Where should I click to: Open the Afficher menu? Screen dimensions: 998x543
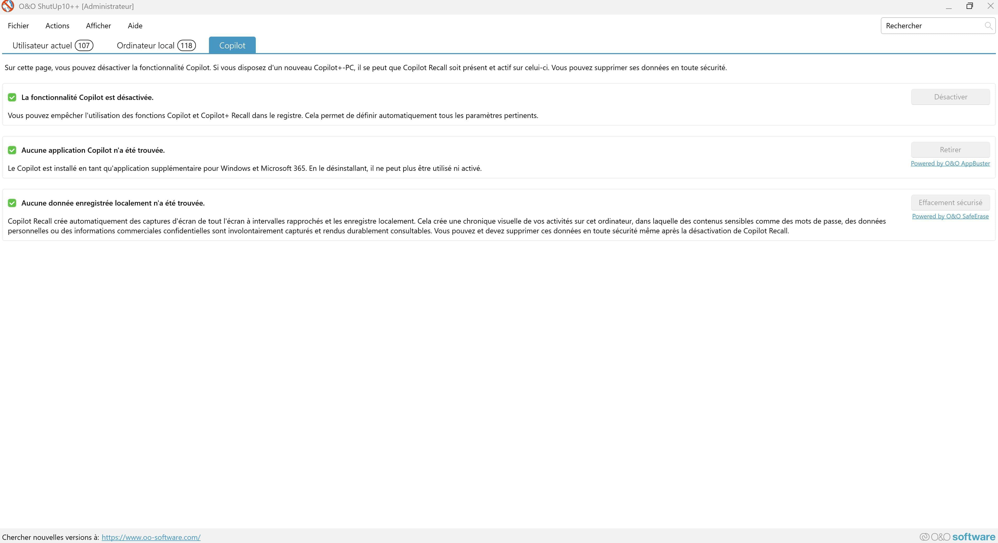point(98,26)
